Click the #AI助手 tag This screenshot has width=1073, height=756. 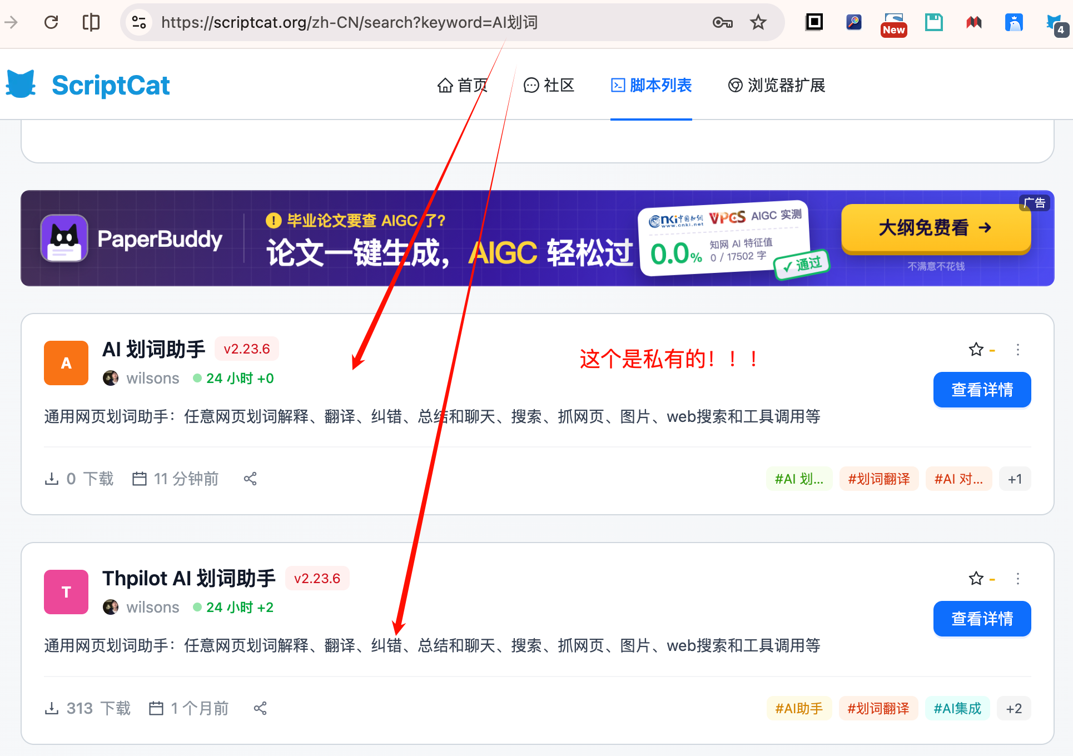[x=799, y=708]
